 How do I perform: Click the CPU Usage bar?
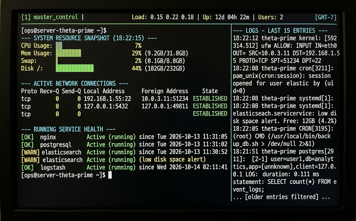click(59, 45)
